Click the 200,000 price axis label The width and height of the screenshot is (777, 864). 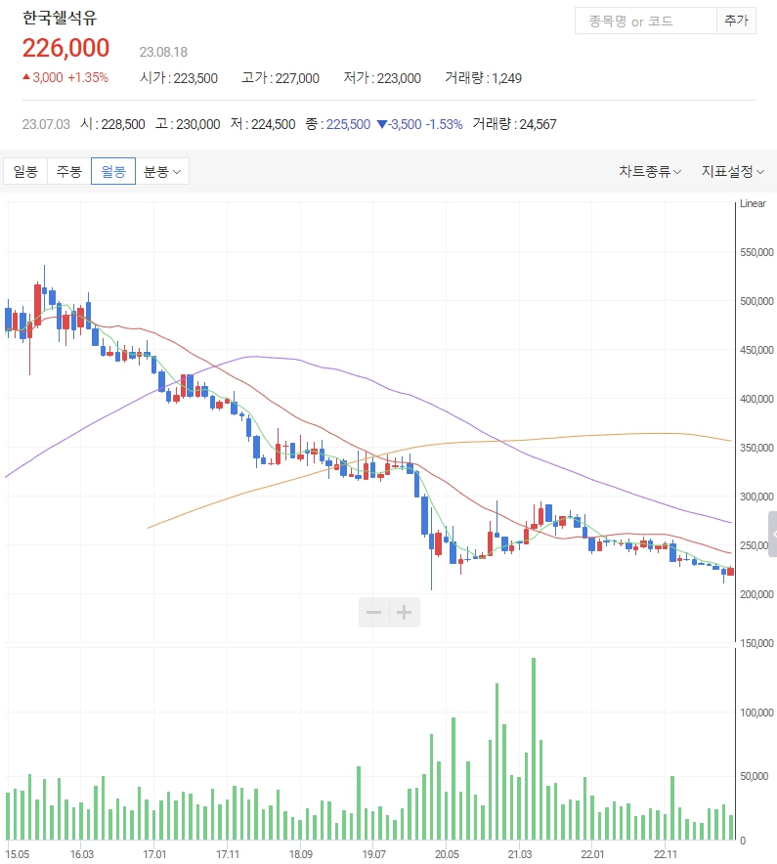pyautogui.click(x=756, y=594)
